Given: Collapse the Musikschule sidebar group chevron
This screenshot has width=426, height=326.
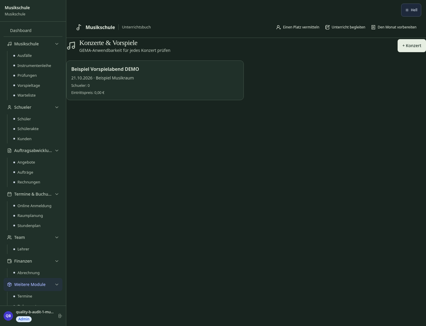Looking at the screenshot, I should [x=57, y=44].
